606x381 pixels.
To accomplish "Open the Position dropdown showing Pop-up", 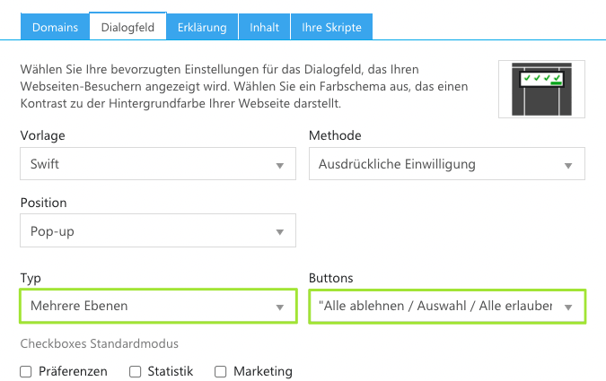I will pos(157,232).
